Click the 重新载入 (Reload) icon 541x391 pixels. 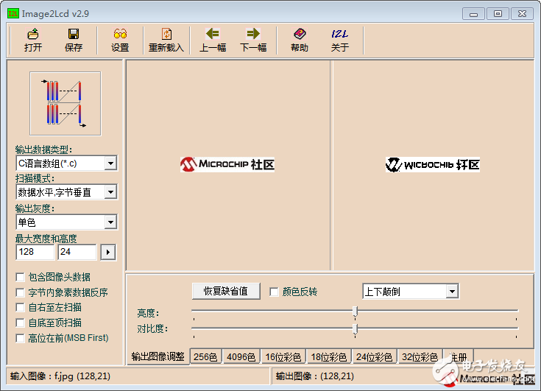click(x=166, y=35)
